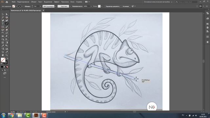This screenshot has width=210, height=118.
Task: Select the Direct Selection tool
Action: click(x=7, y=14)
